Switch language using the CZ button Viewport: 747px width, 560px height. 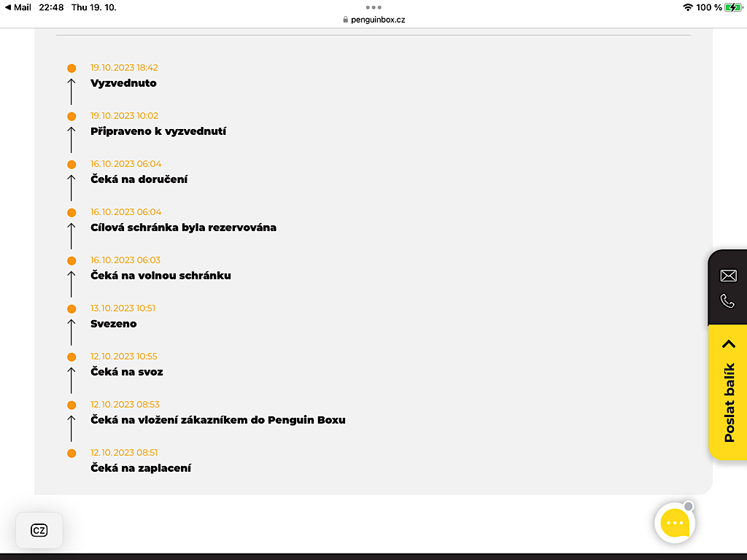click(39, 530)
